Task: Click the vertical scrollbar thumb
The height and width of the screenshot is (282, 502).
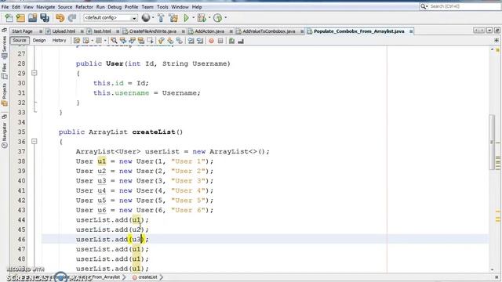Action: [x=492, y=143]
